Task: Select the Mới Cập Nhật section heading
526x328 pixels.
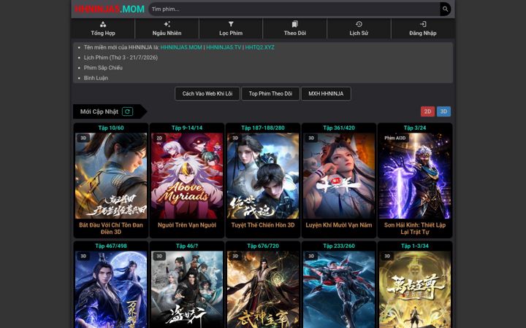Action: 99,112
